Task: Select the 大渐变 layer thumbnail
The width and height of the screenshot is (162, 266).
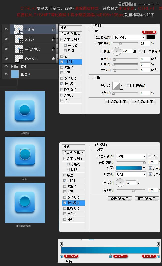Action: click(x=19, y=39)
